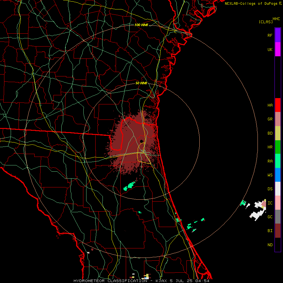283x283 pixels.
Task: Click the GC gray legend swatch
Action: [278, 217]
